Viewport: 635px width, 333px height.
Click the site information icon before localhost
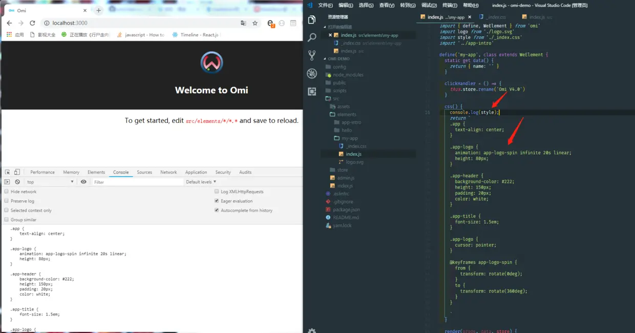[47, 23]
